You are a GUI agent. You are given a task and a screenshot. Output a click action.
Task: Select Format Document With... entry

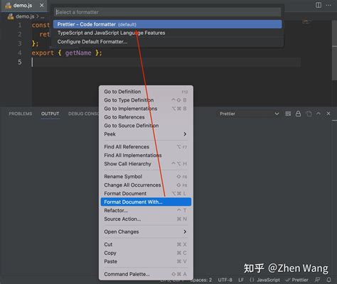[x=146, y=202]
